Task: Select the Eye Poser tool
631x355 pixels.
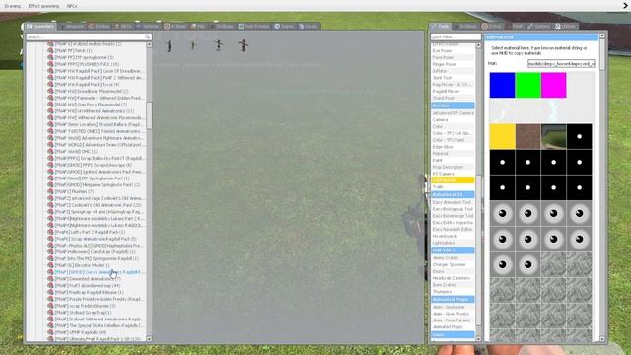Action: pyautogui.click(x=453, y=51)
